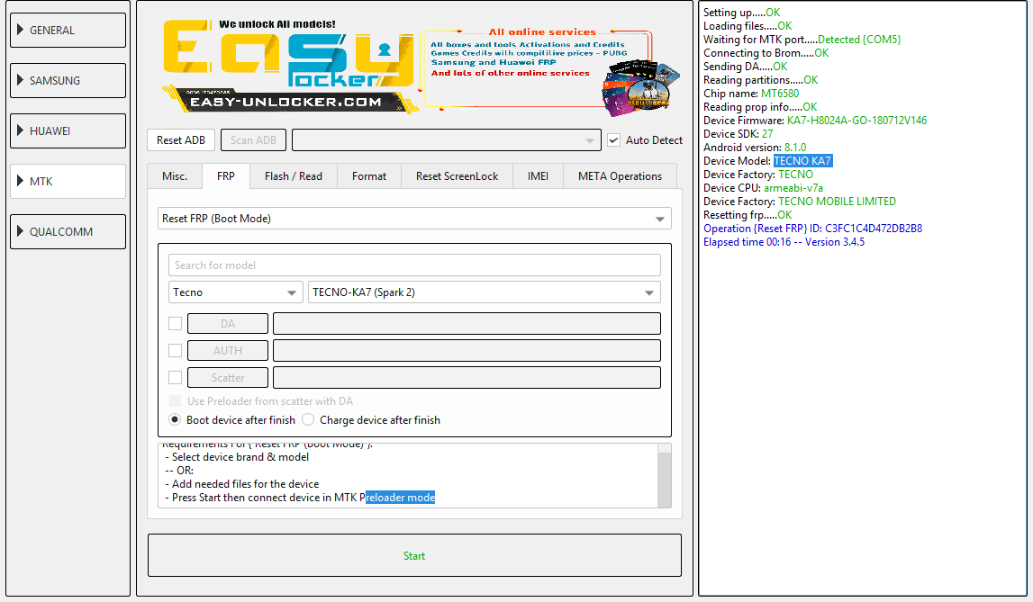The image size is (1033, 602).
Task: Expand the GENERAL sidebar section
Action: tap(68, 31)
